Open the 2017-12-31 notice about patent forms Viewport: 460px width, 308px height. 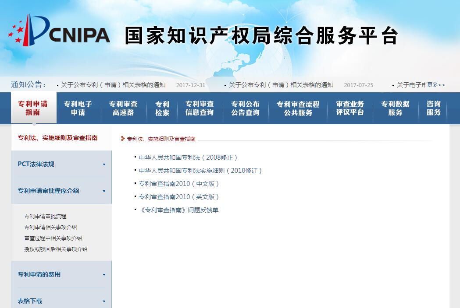tap(113, 85)
